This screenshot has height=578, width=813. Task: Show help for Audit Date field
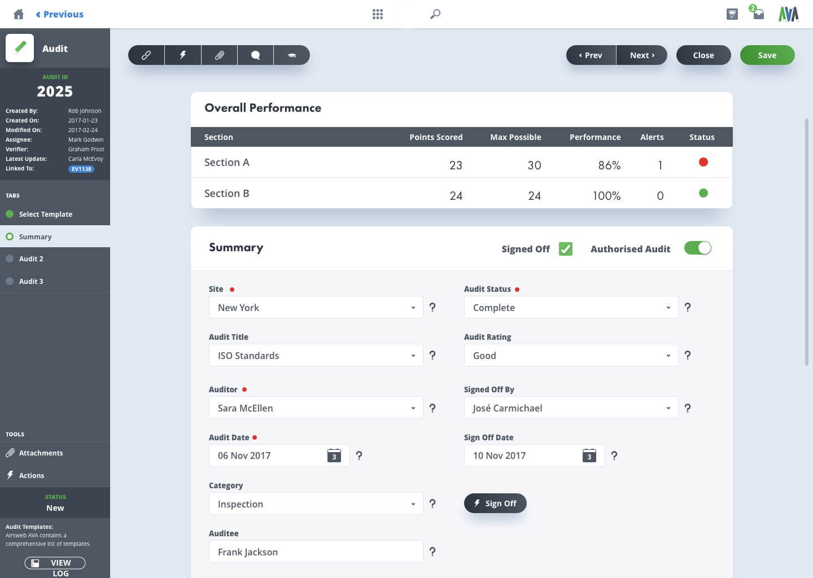[359, 456]
